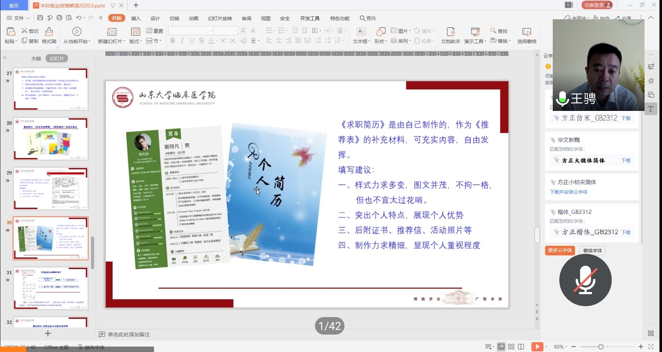662x352 pixels.
Task: Switch to the Animation (动画) tab
Action: 193,18
